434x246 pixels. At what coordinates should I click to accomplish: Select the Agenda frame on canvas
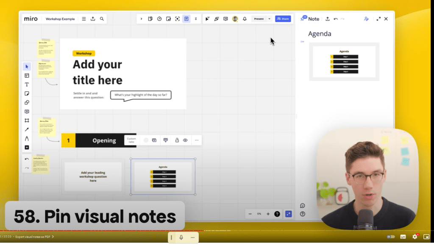[163, 177]
